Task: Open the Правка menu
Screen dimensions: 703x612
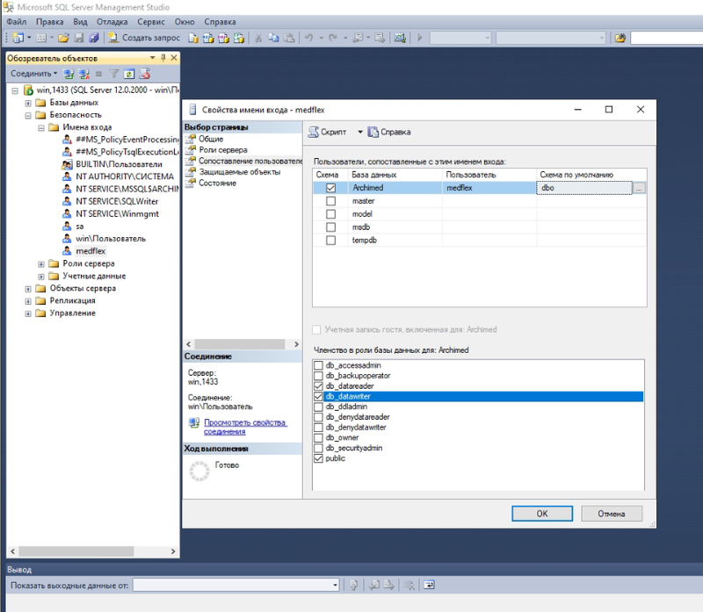Action: (x=50, y=21)
